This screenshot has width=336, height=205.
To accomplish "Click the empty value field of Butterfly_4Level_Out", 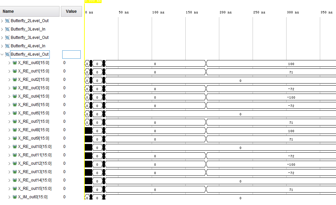I will coord(71,54).
